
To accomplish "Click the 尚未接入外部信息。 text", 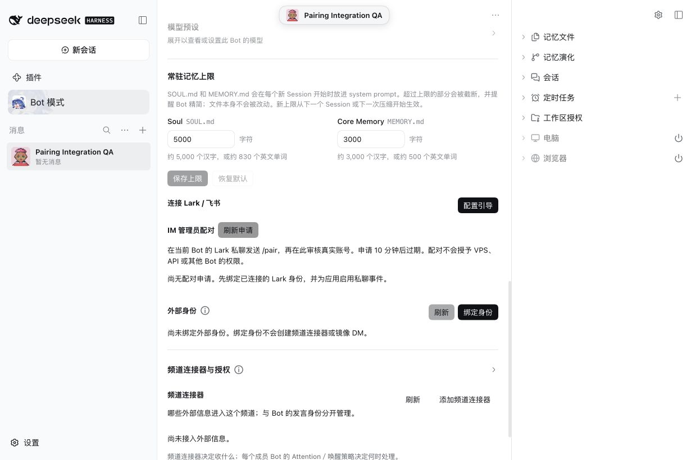I will coord(199,439).
